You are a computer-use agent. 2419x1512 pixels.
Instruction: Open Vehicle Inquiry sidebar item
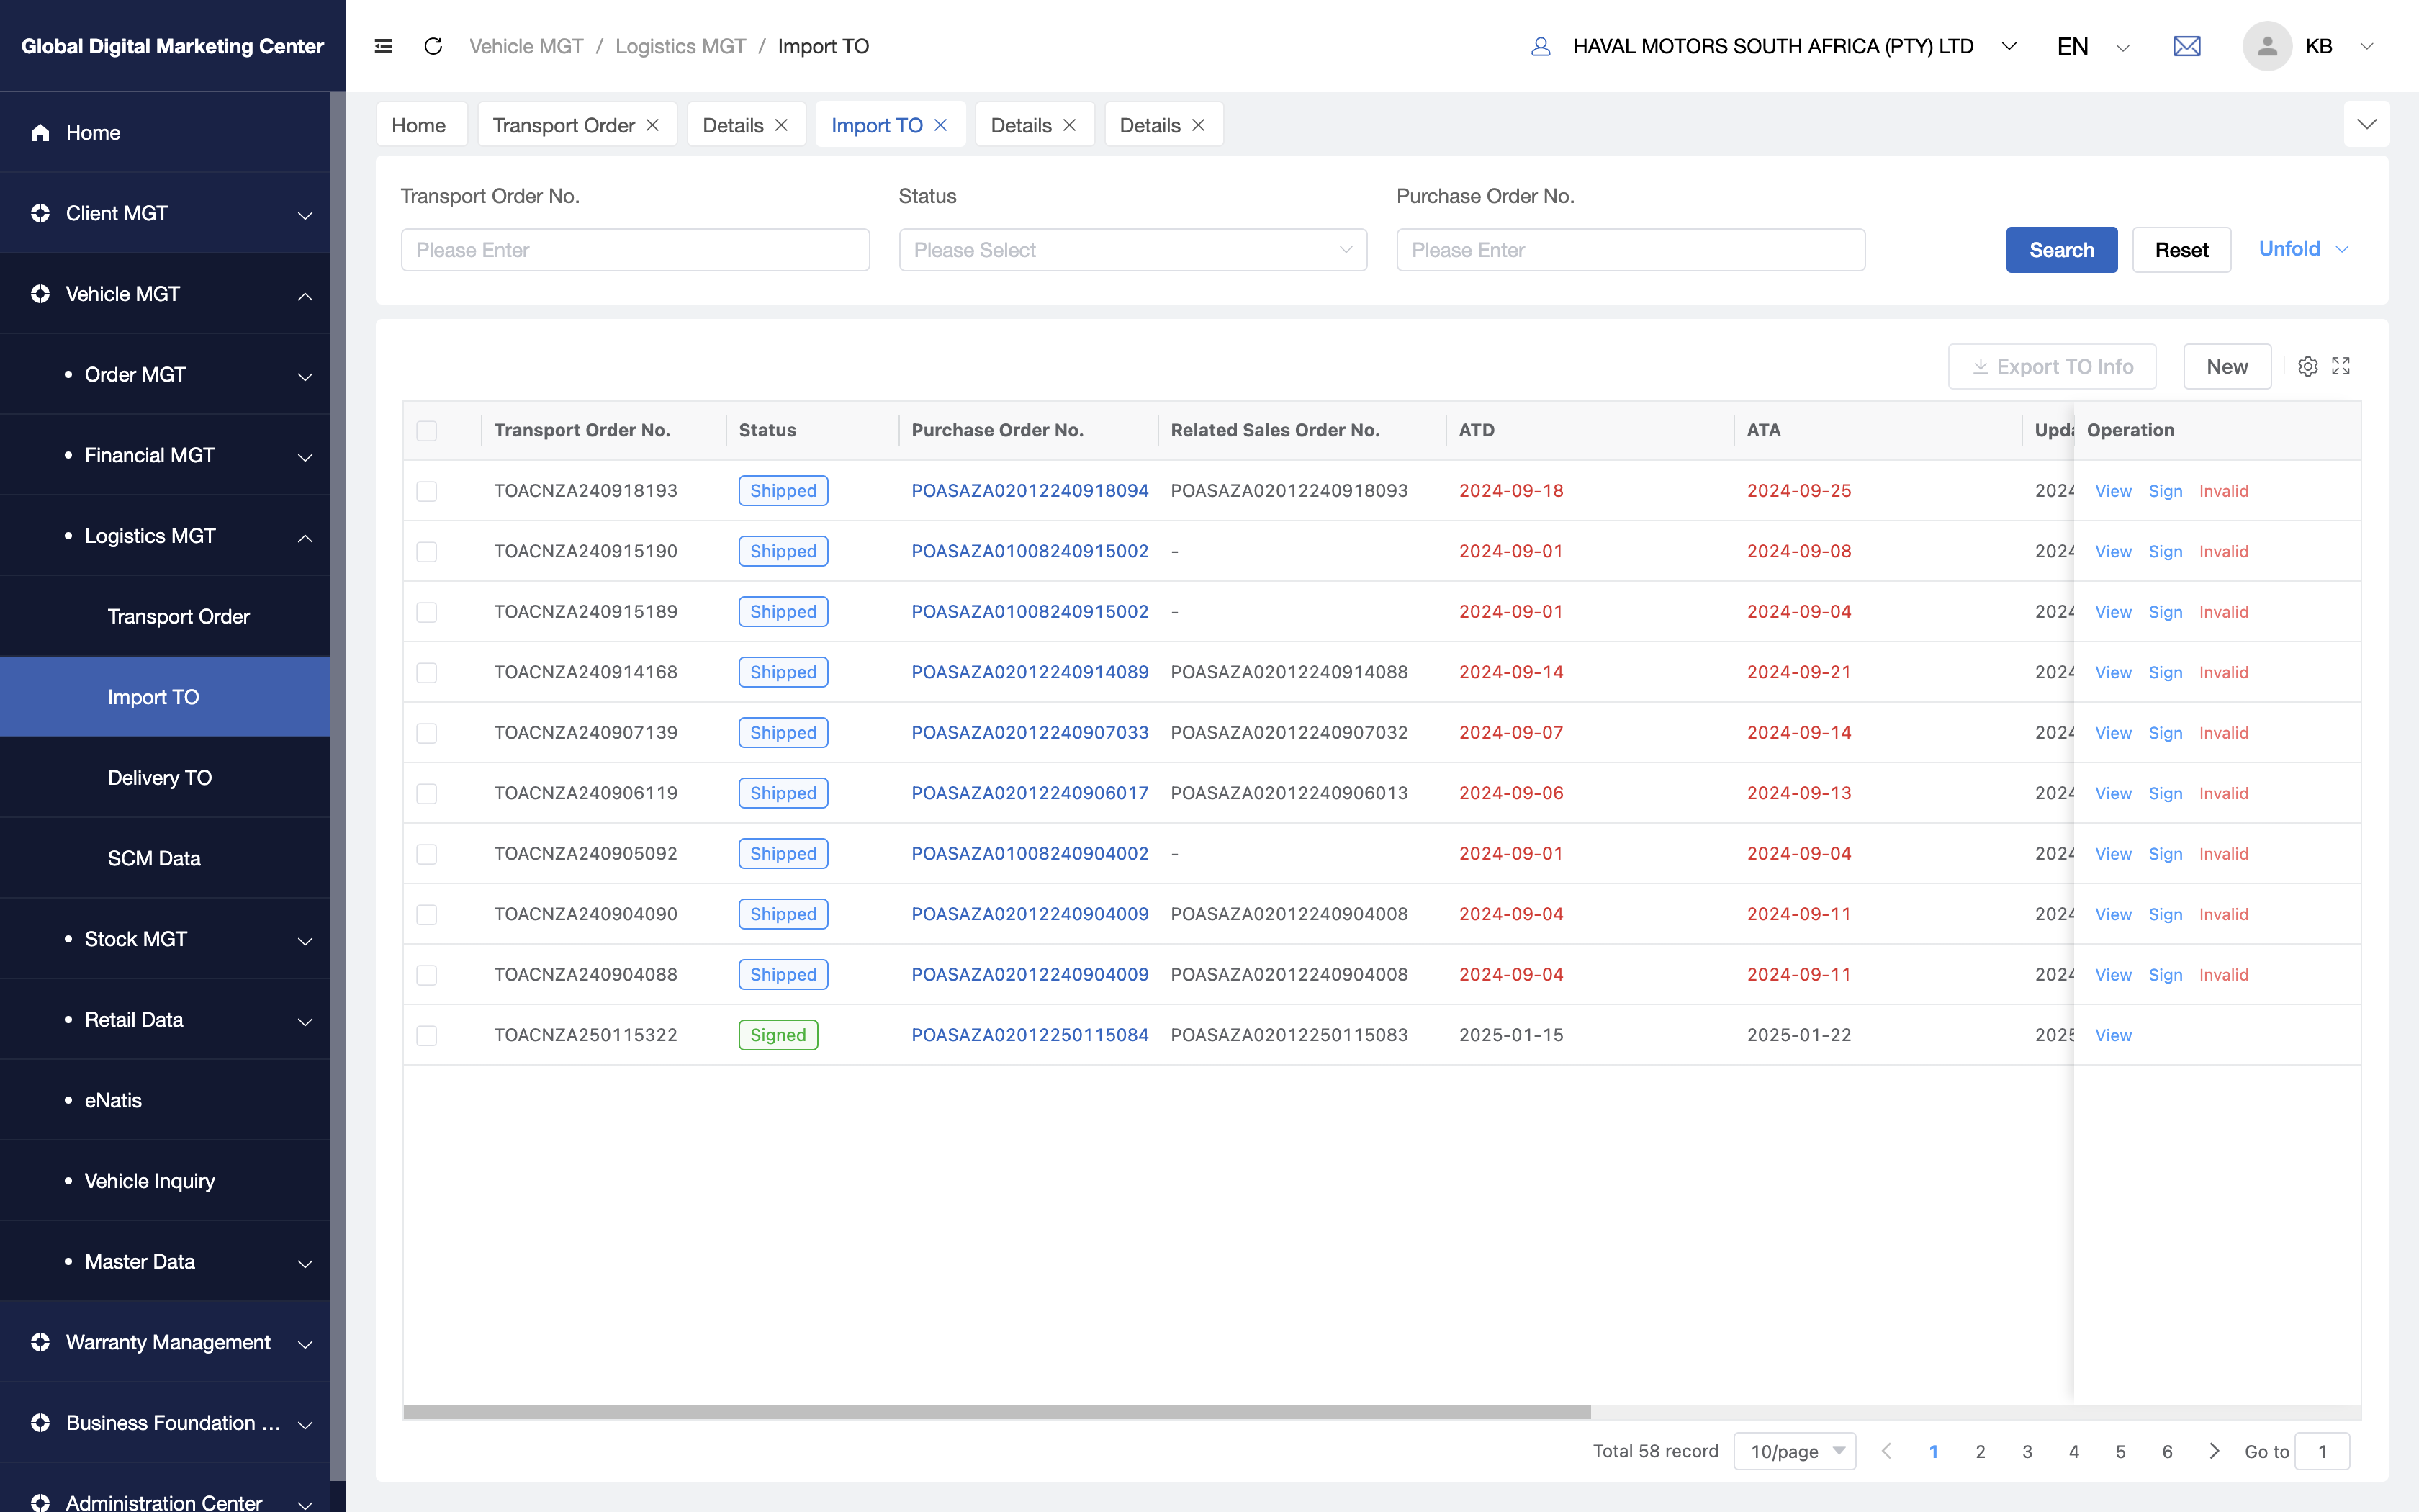point(165,1181)
